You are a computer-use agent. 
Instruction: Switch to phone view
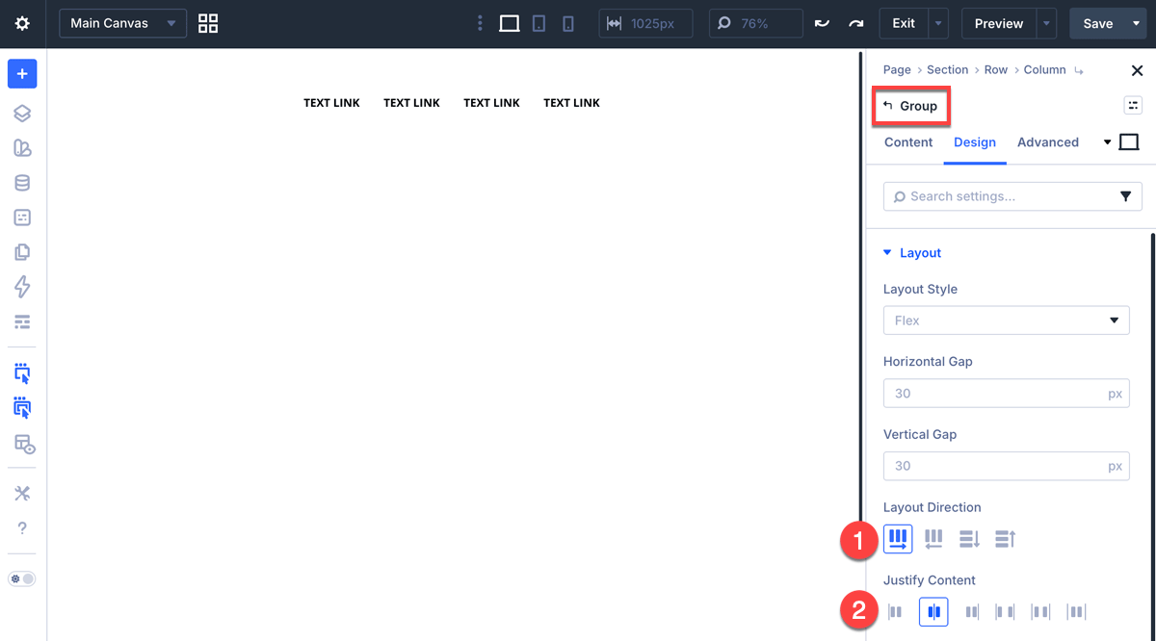568,23
